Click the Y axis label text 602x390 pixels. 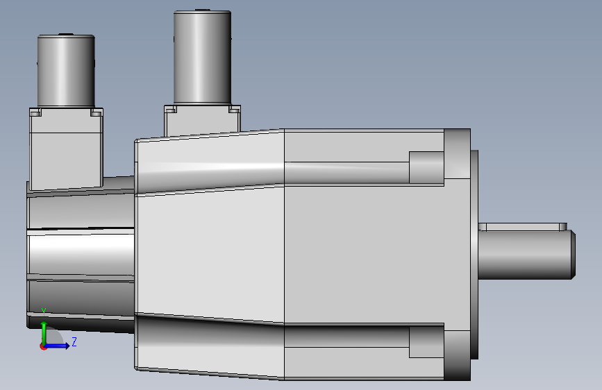click(44, 312)
